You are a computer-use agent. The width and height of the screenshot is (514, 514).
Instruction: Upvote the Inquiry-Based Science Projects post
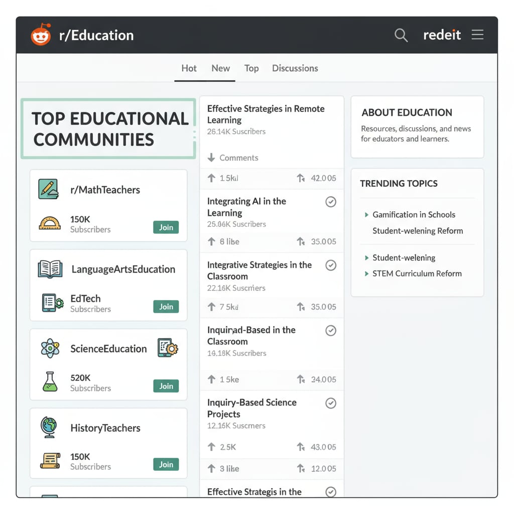point(211,447)
